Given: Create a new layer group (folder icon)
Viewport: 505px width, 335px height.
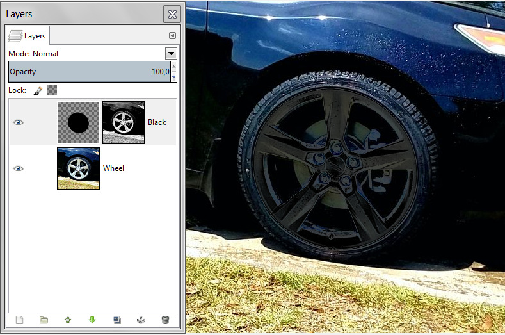Looking at the screenshot, I should coord(44,320).
